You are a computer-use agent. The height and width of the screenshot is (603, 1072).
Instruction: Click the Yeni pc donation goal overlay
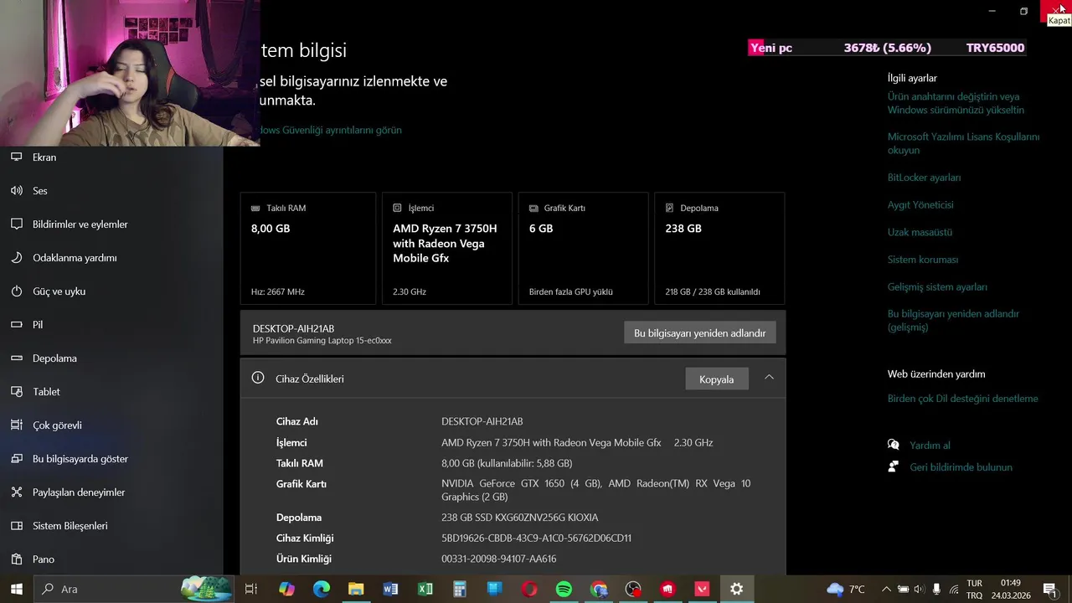click(888, 48)
